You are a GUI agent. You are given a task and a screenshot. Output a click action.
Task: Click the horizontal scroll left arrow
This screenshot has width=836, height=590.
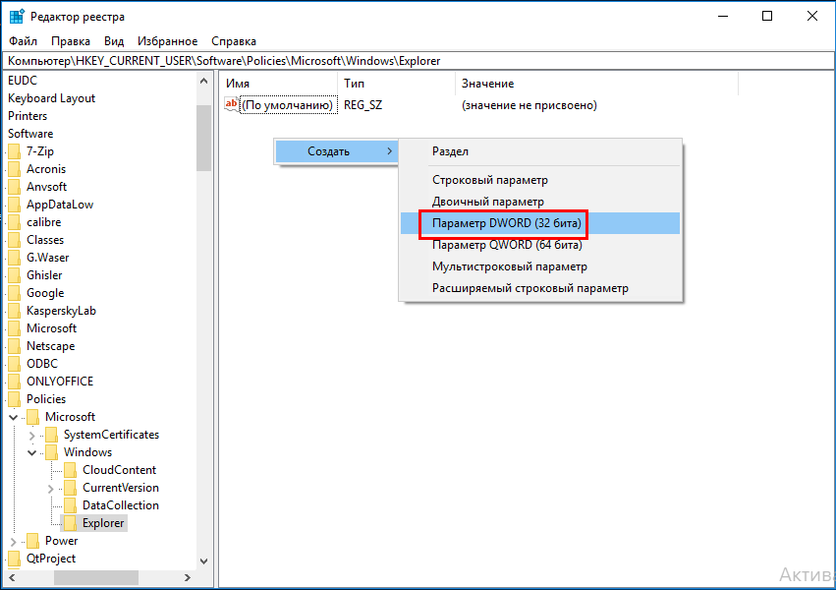(12, 577)
